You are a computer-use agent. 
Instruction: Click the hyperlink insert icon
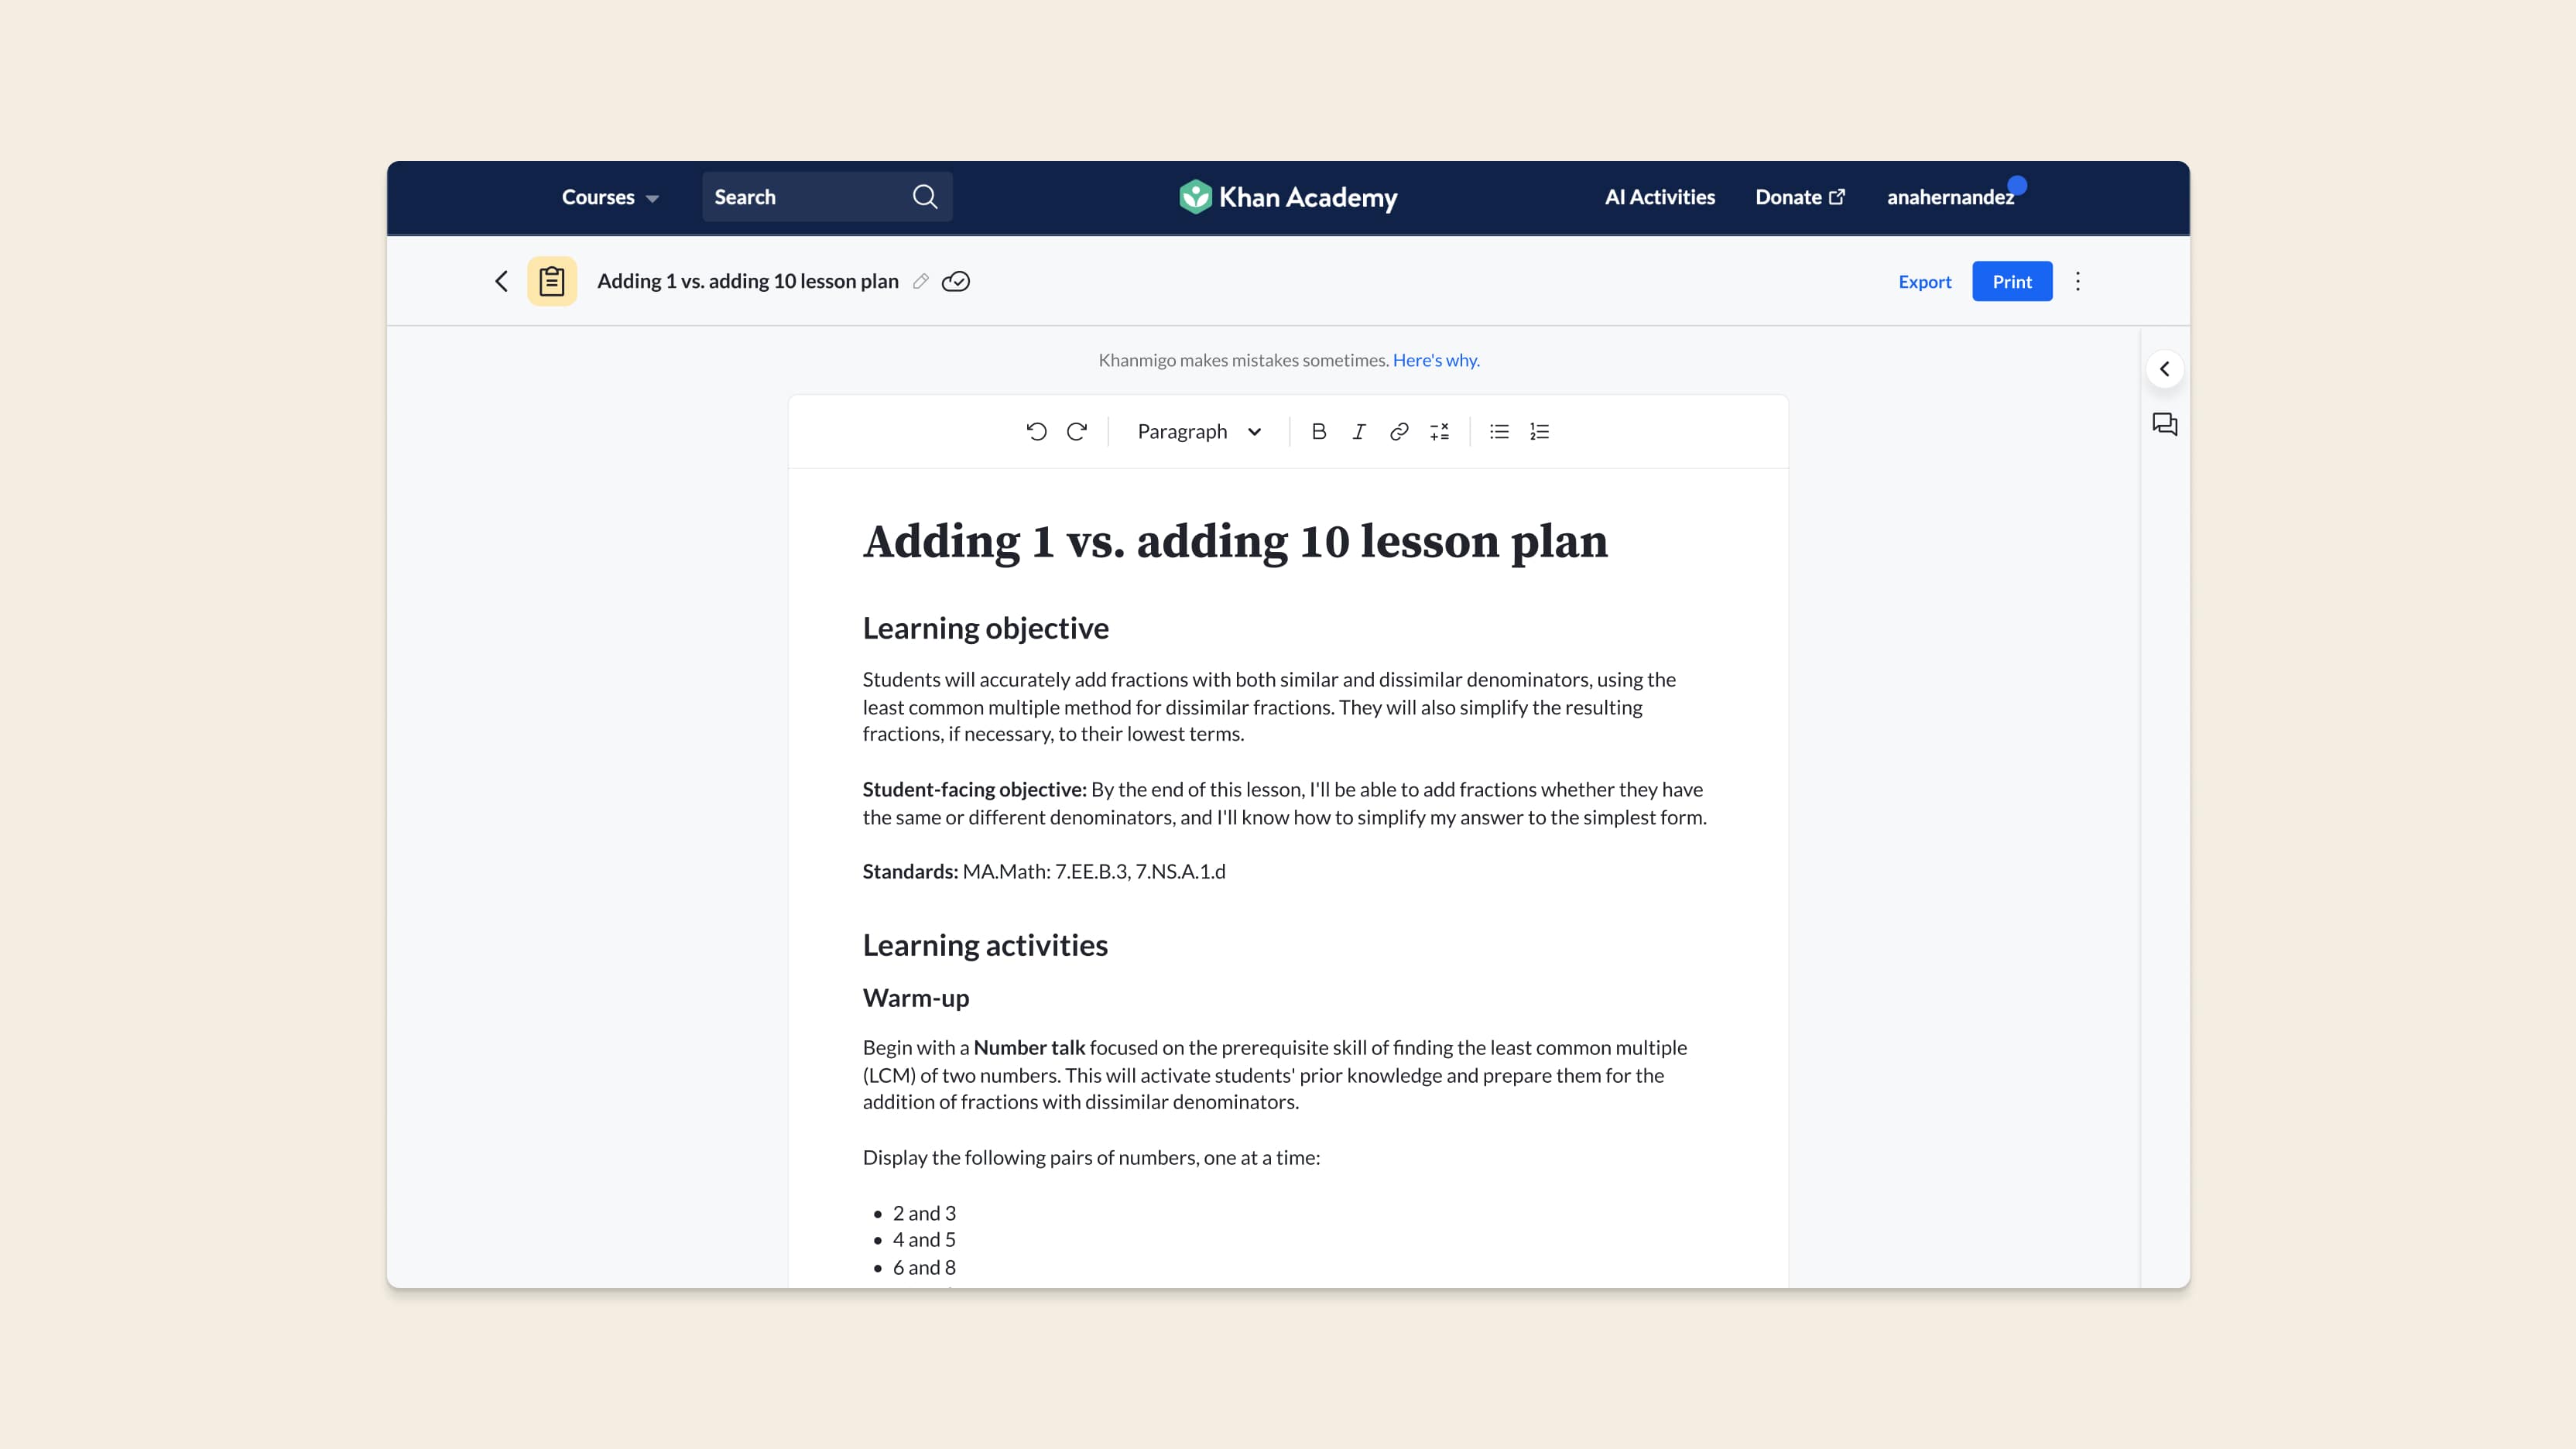point(1399,430)
